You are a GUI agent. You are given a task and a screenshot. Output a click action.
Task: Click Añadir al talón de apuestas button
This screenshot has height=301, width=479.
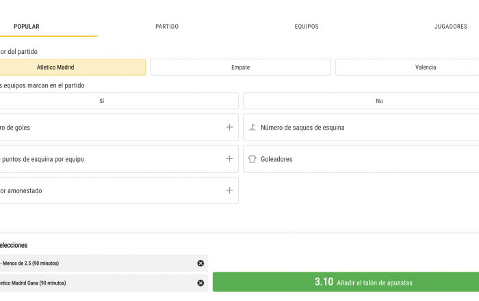(x=346, y=282)
